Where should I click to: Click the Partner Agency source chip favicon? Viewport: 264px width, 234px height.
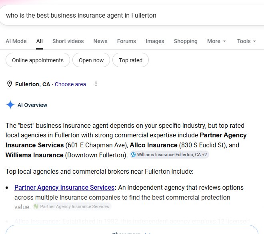(36, 206)
